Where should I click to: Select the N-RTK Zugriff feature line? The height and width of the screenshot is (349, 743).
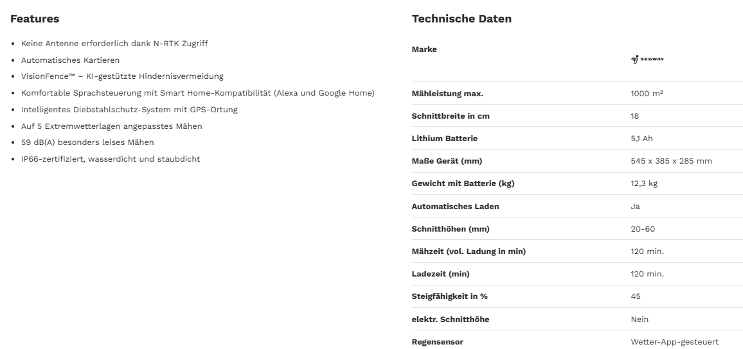pyautogui.click(x=114, y=44)
